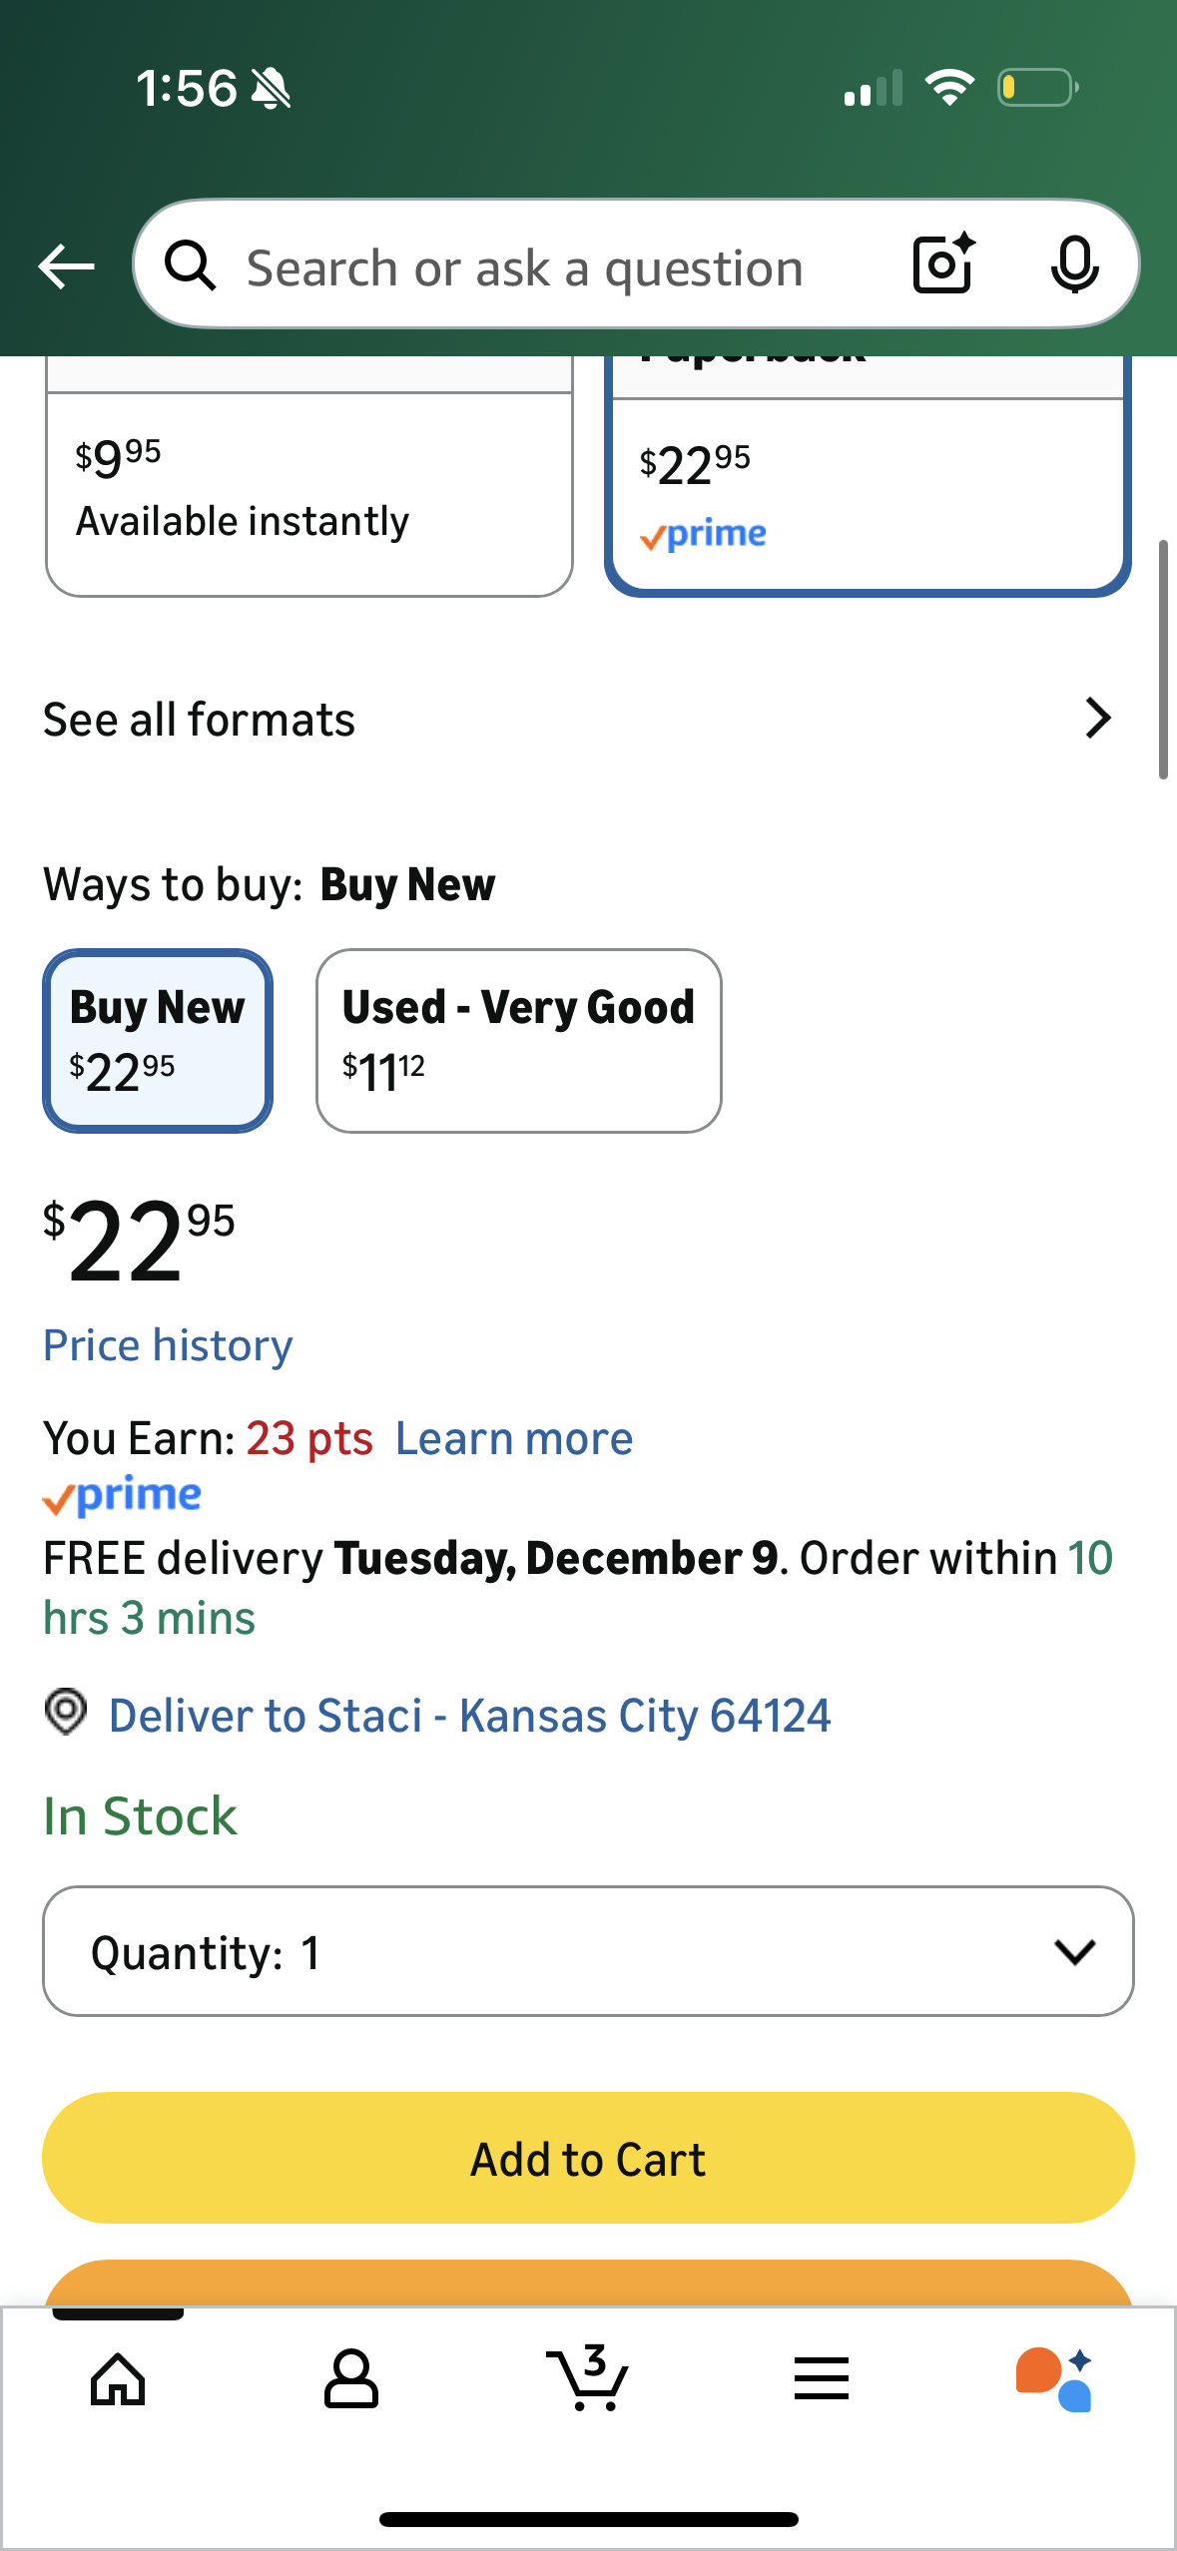Image resolution: width=1177 pixels, height=2551 pixels.
Task: Choose the $9.95 Available instantly format
Action: pos(309,491)
